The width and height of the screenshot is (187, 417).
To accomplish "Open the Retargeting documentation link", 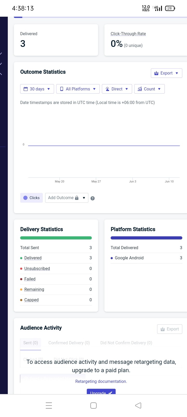I will (x=101, y=382).
